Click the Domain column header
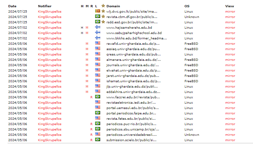Screen dimensions: 253x144 click(x=113, y=6)
